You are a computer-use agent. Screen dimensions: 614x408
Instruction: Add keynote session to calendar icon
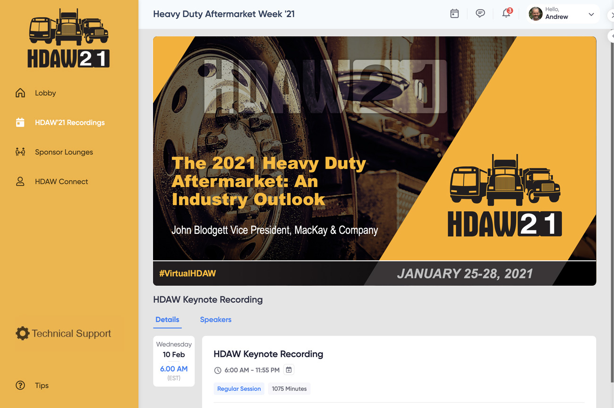[289, 370]
